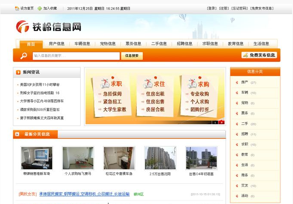Go to the 宠物信息 tab
This screenshot has width=293, height=204.
pyautogui.click(x=108, y=44)
